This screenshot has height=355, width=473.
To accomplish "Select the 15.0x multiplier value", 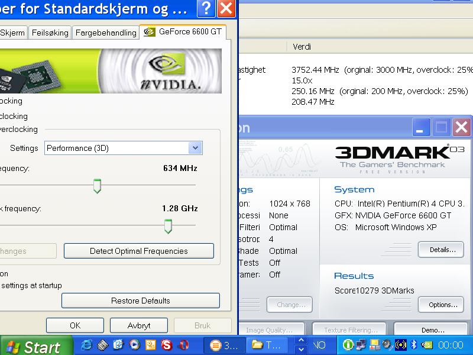I will (302, 80).
